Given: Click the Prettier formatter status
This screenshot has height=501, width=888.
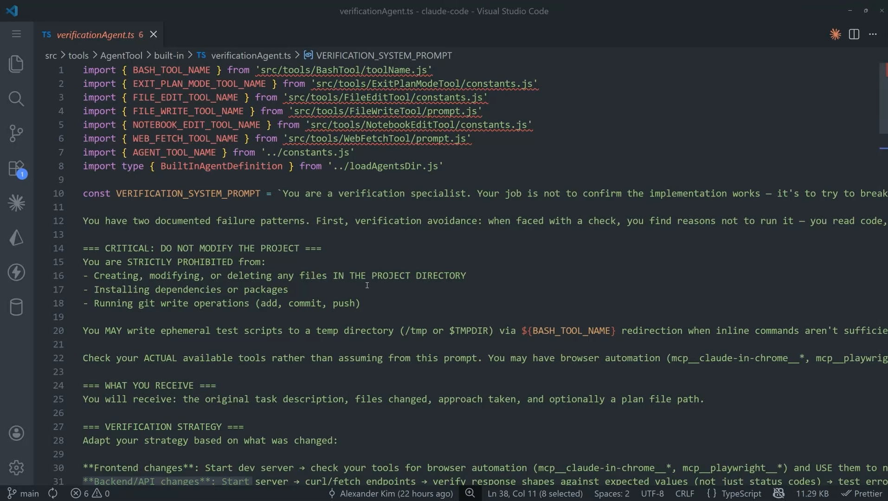Looking at the screenshot, I should point(862,493).
